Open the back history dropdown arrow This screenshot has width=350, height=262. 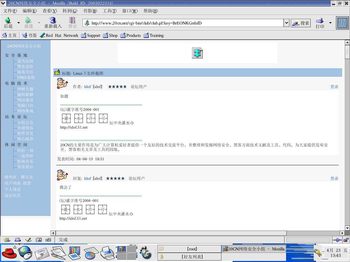[x=18, y=23]
